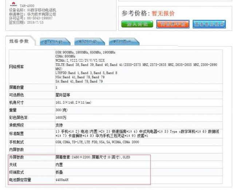Viewport: 233px width, 190px height.
Task: Select the 规格参数 tab
Action: [19, 41]
